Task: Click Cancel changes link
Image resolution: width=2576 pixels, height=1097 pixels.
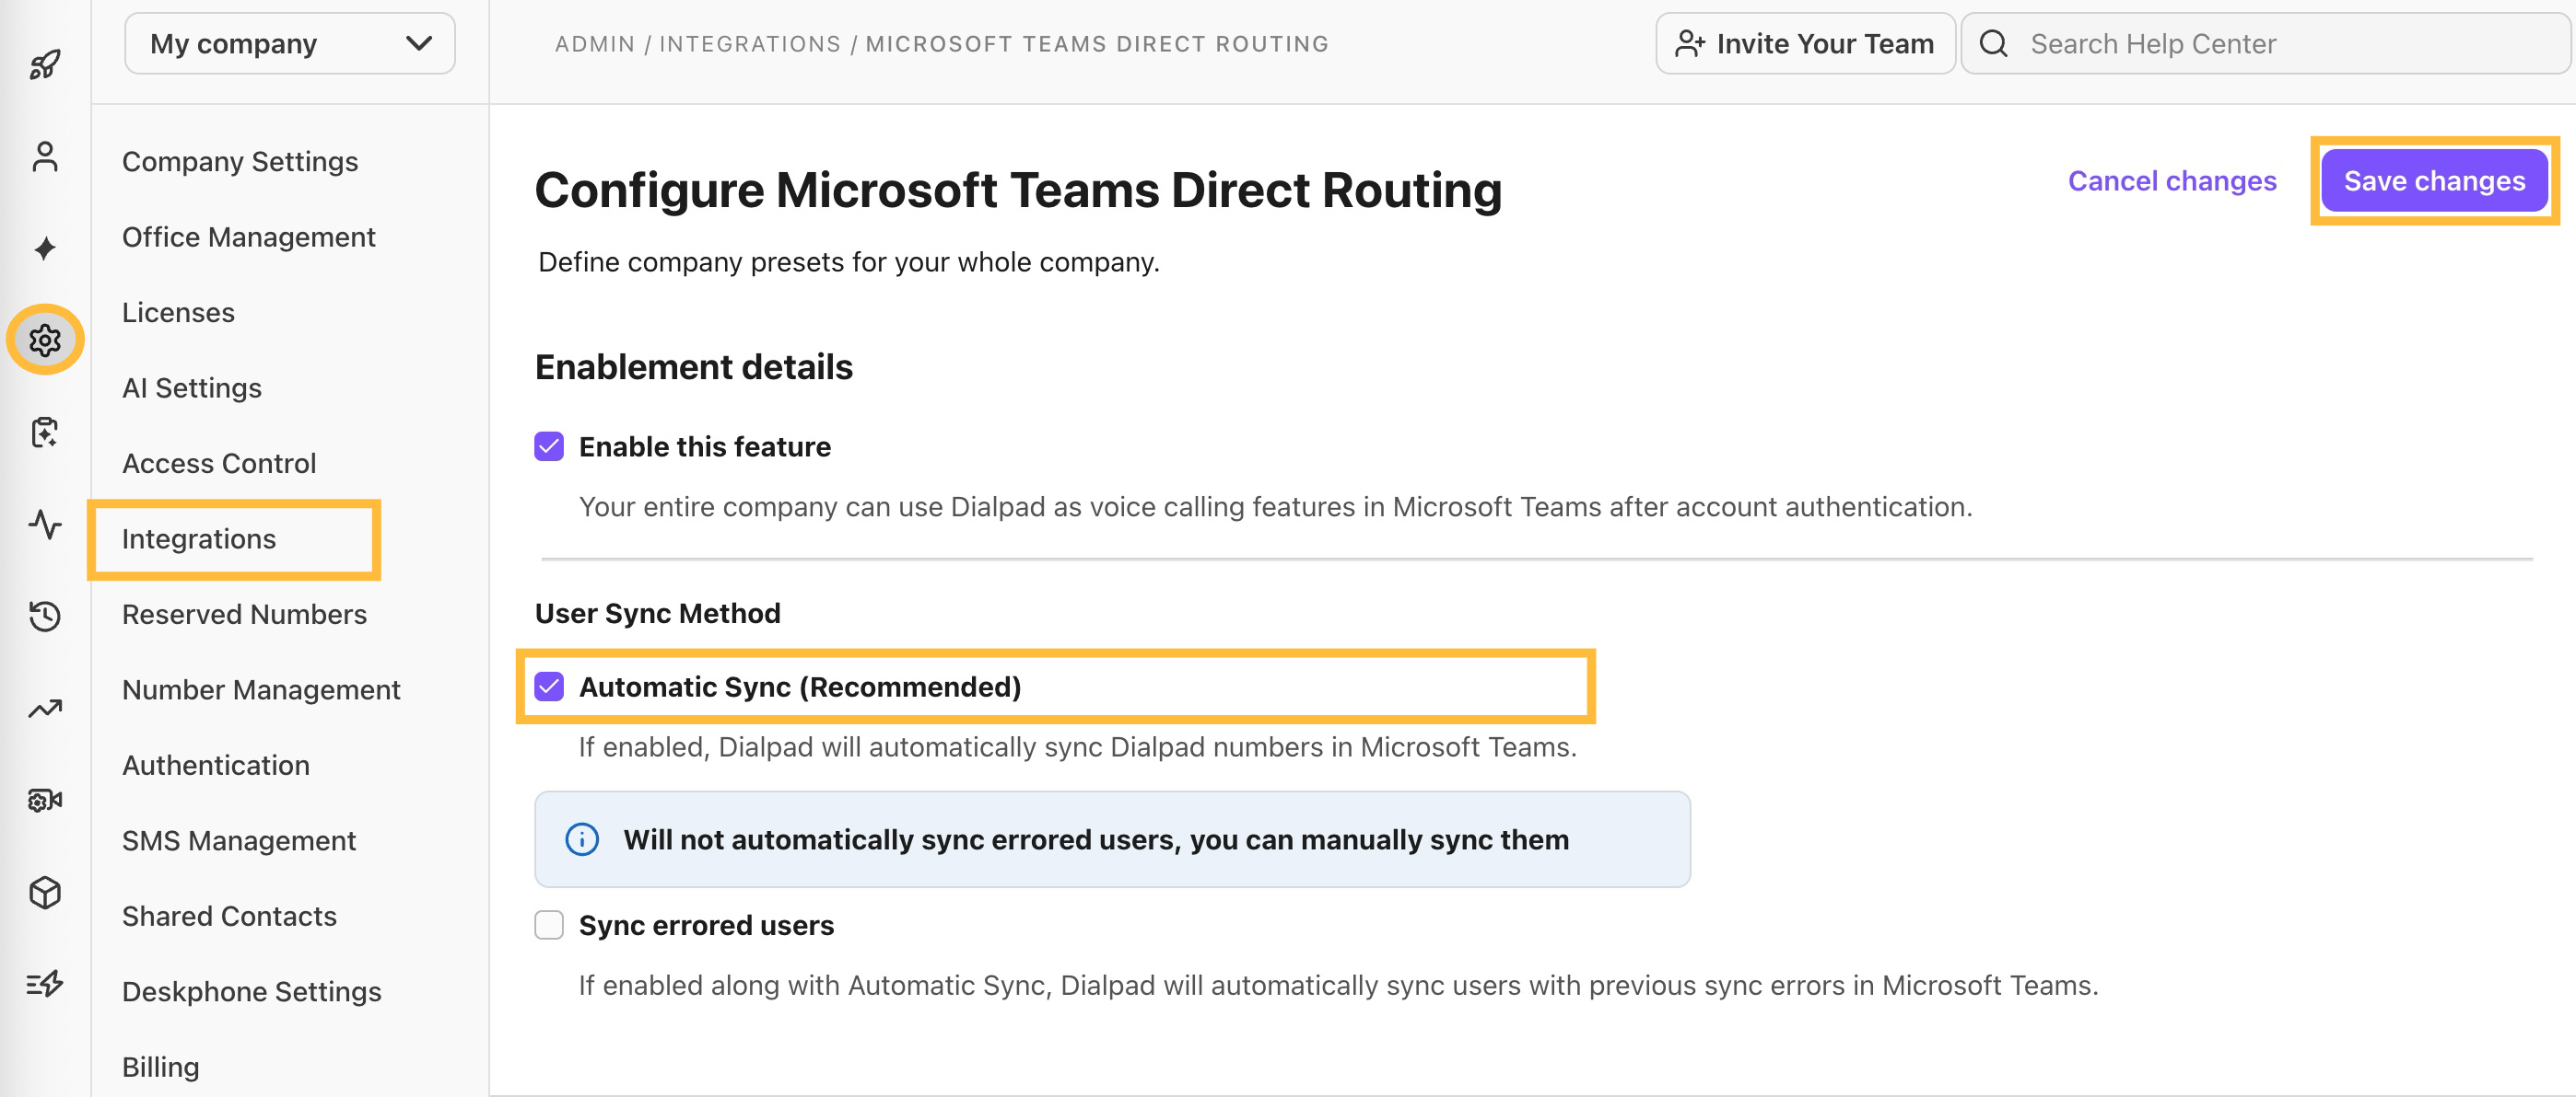Action: pos(2172,180)
